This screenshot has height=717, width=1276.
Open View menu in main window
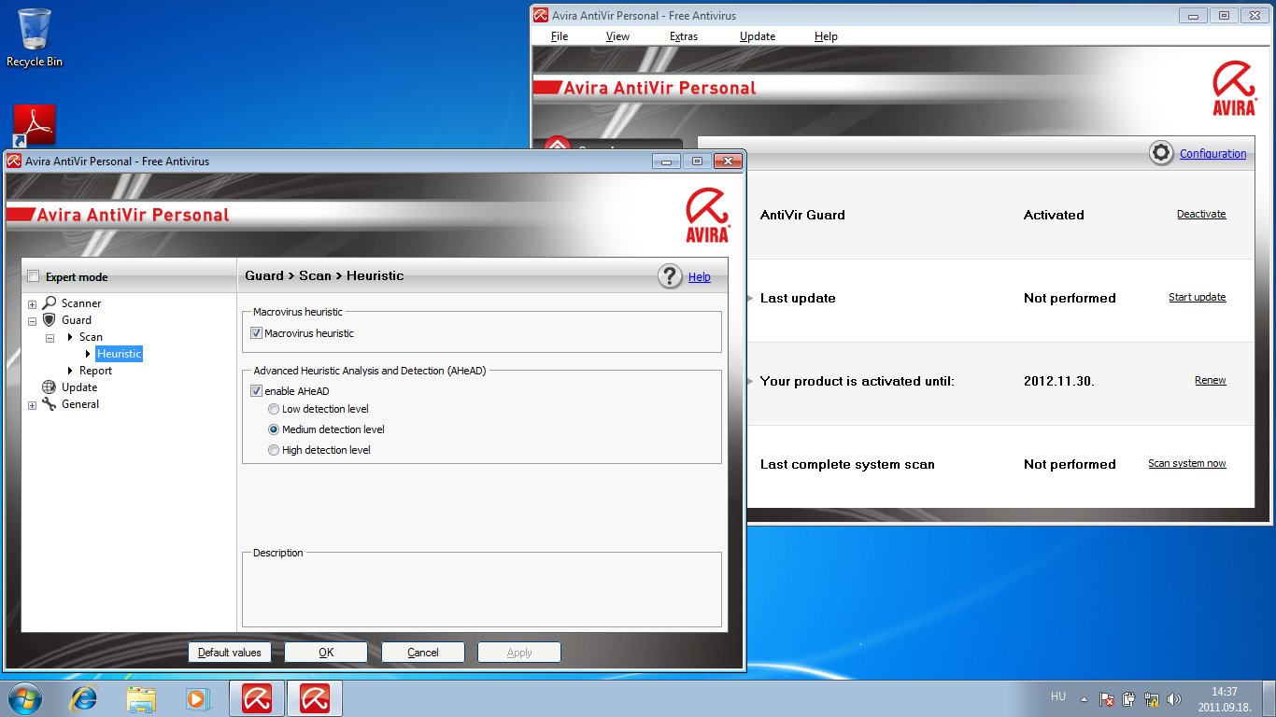pyautogui.click(x=617, y=36)
